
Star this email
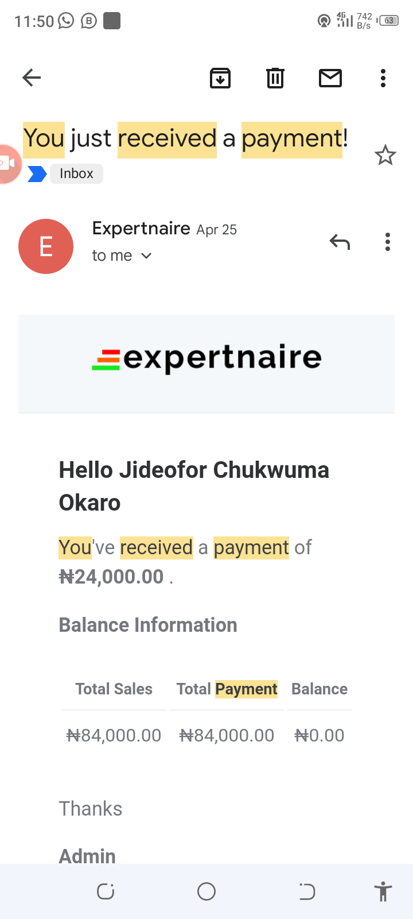point(385,155)
